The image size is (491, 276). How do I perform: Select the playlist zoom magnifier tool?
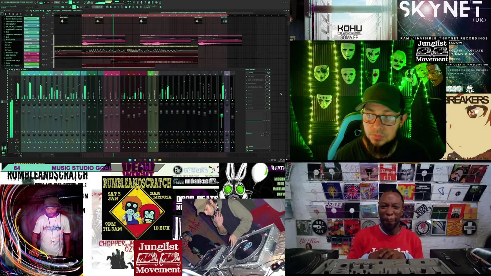(x=48, y=11)
